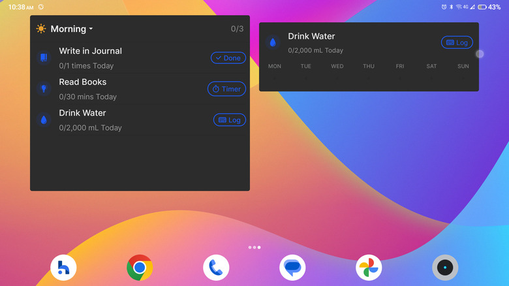The width and height of the screenshot is (509, 286).
Task: Tap the water drop icon in Morning list
Action: pyautogui.click(x=44, y=119)
